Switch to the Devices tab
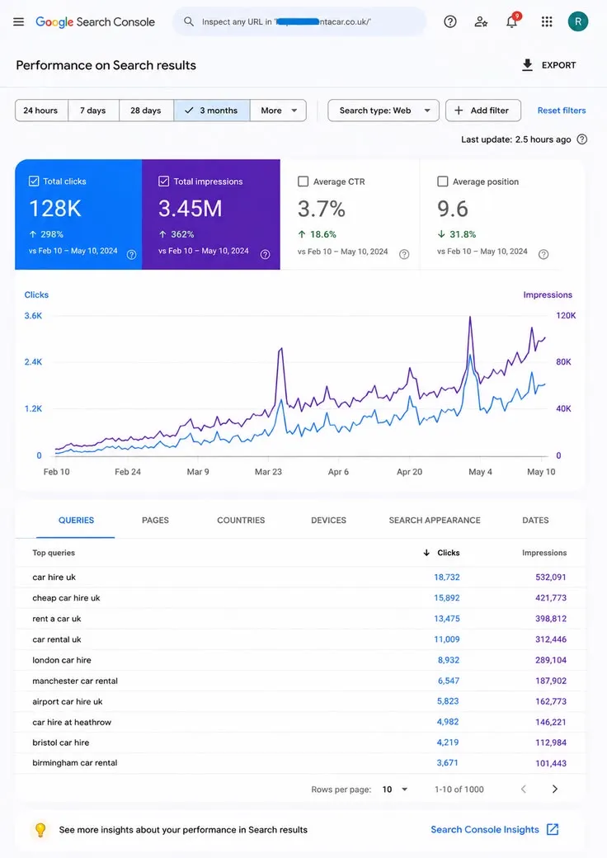The height and width of the screenshot is (858, 607). (x=329, y=521)
